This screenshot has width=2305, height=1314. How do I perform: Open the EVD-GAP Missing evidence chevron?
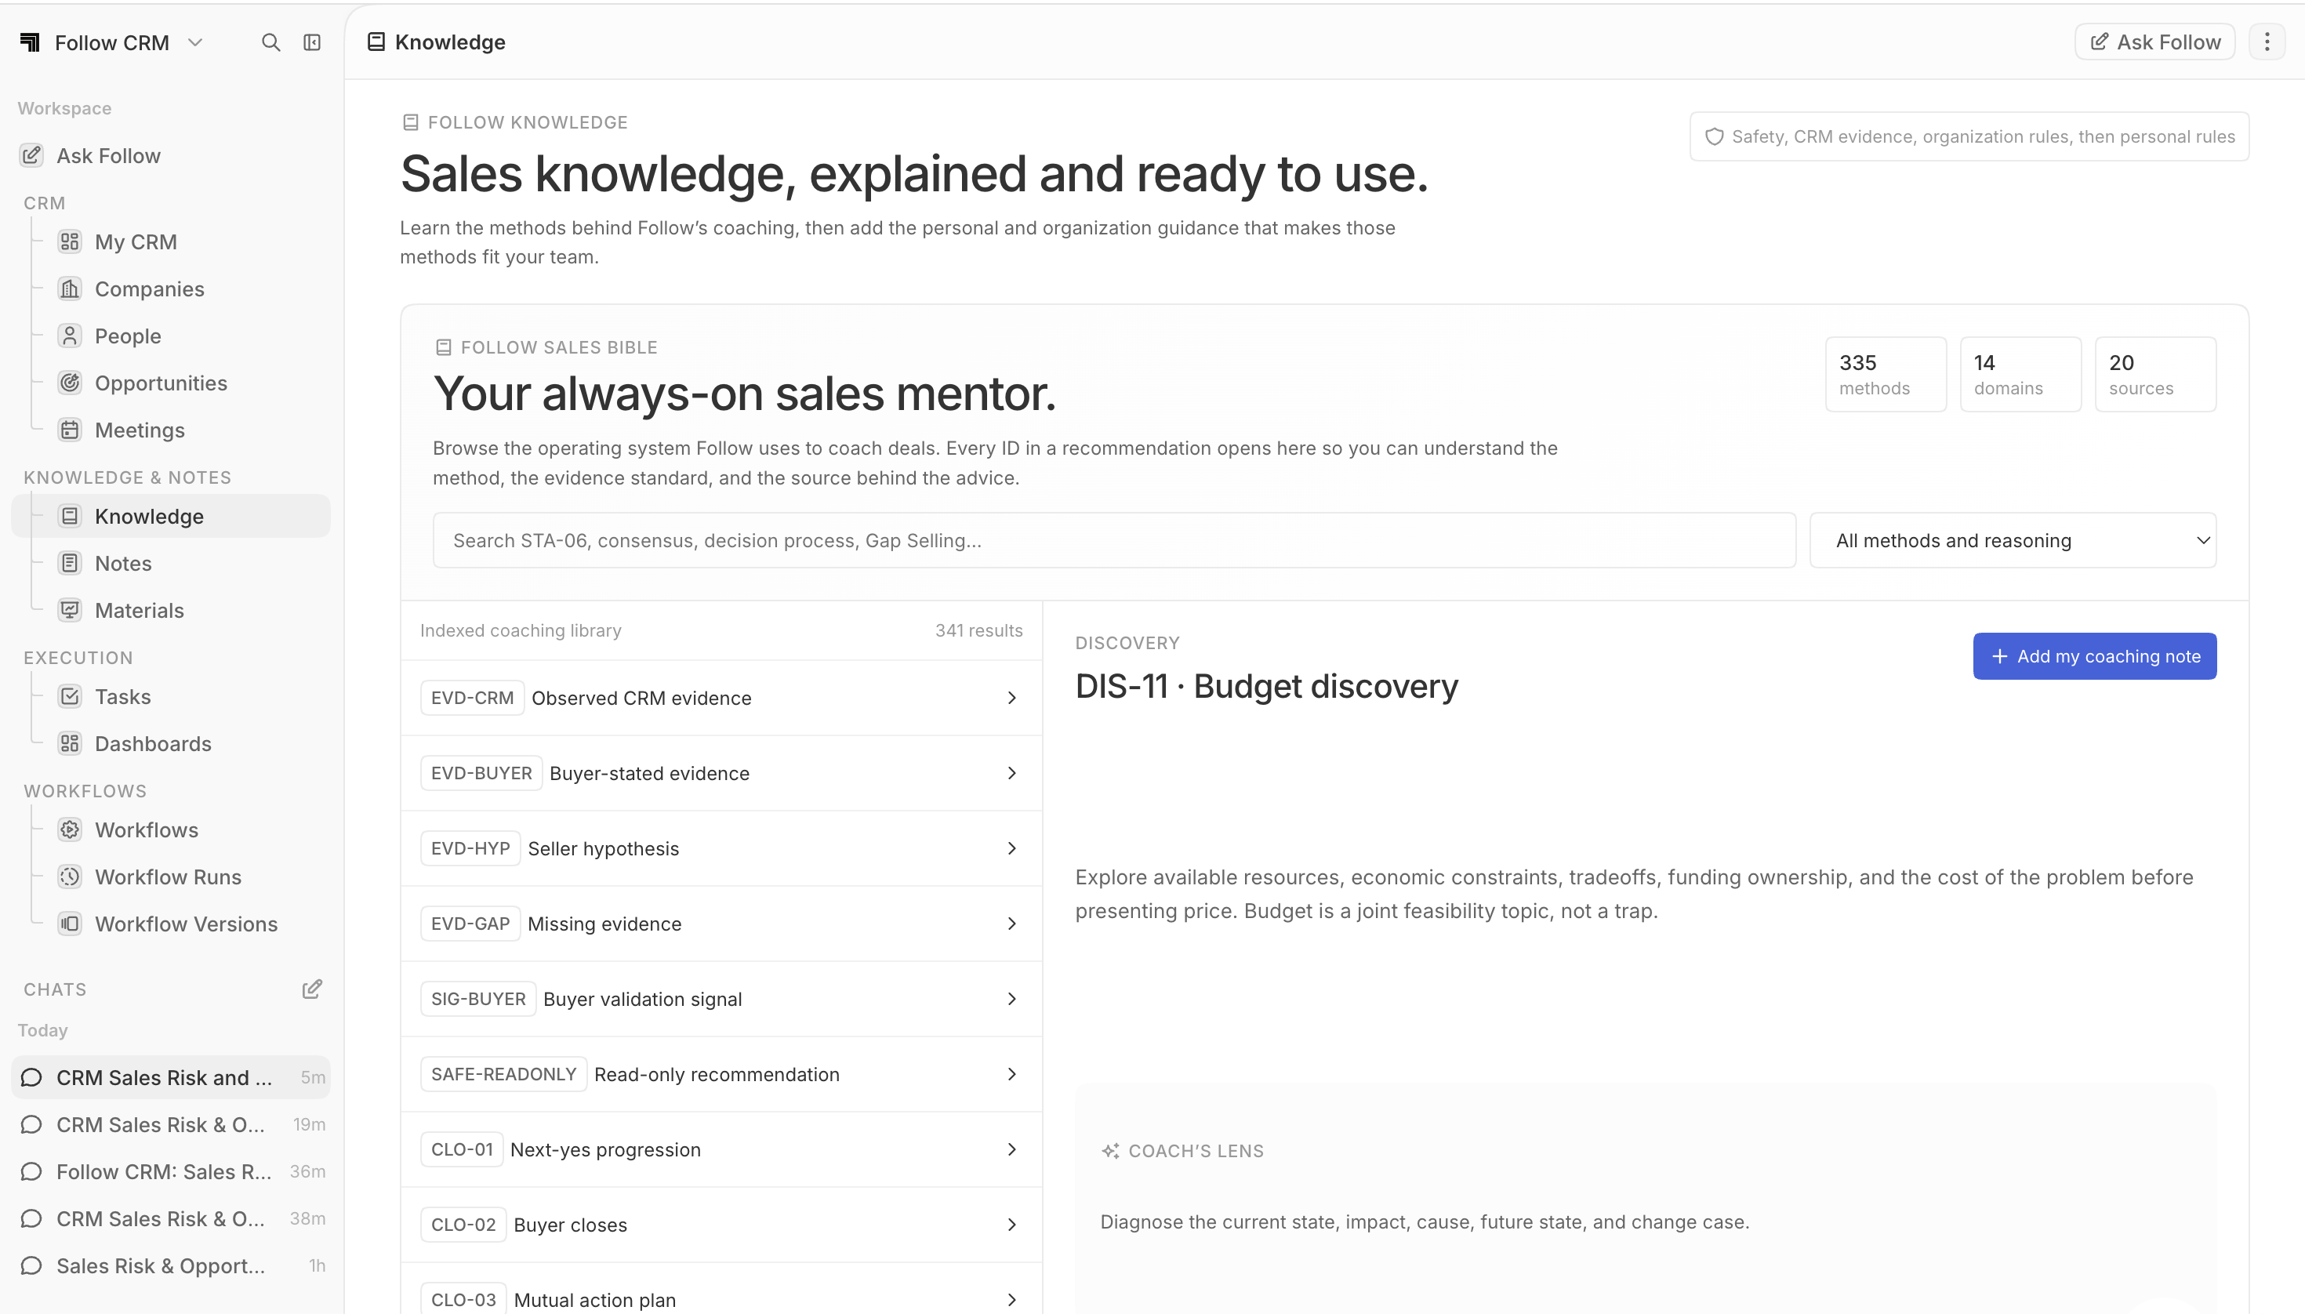(x=1011, y=924)
